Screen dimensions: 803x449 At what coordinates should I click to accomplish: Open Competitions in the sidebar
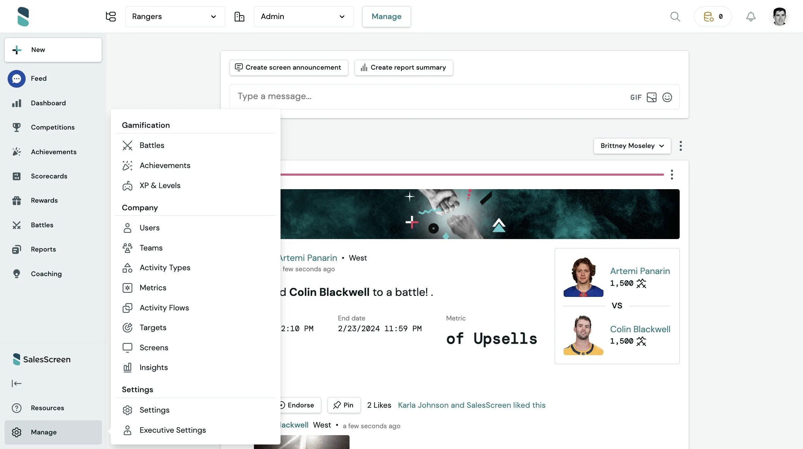[53, 127]
